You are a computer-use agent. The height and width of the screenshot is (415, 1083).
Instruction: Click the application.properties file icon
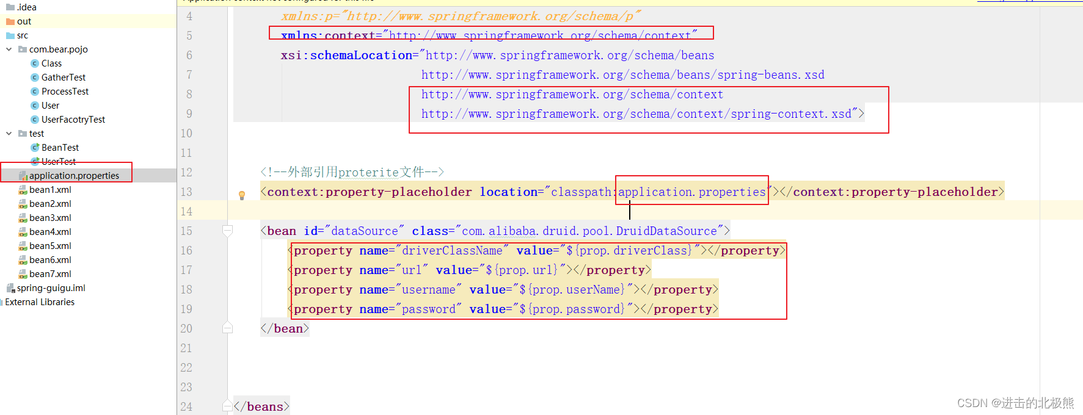pos(23,176)
